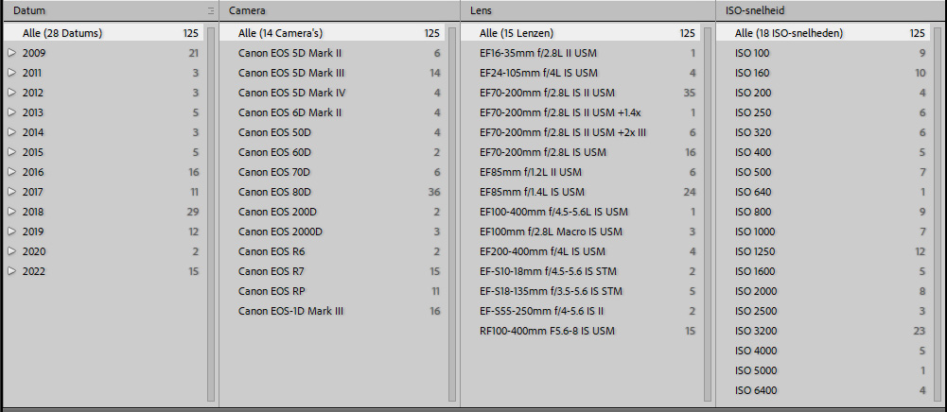Viewport: 947px width, 412px height.
Task: Pick ISO 100 in the ISO list
Action: [752, 53]
